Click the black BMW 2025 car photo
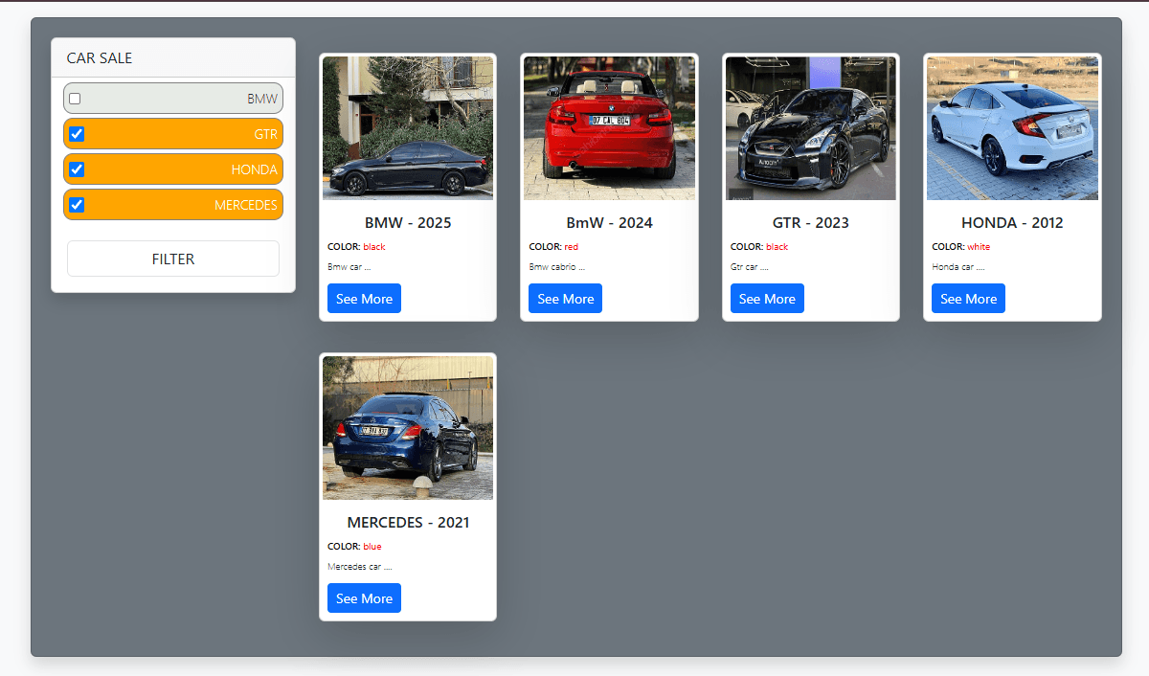This screenshot has height=676, width=1149. point(408,128)
